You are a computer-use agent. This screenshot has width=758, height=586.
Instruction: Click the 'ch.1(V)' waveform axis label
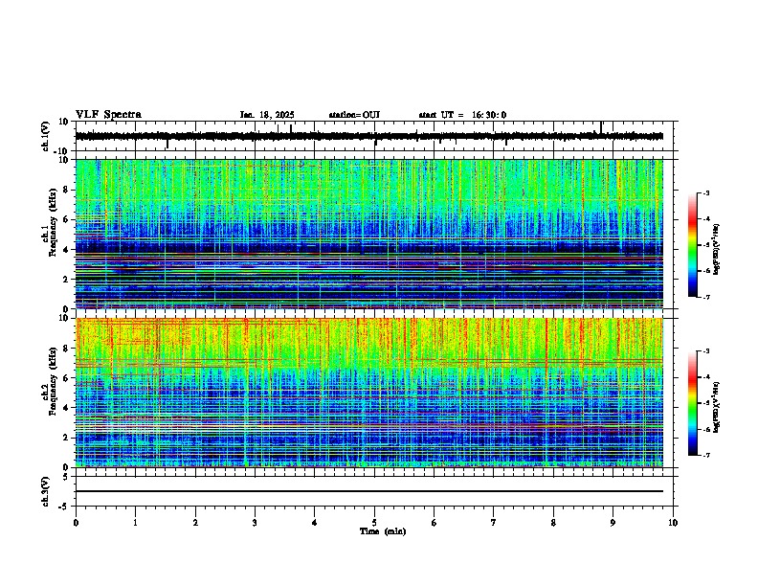45,136
